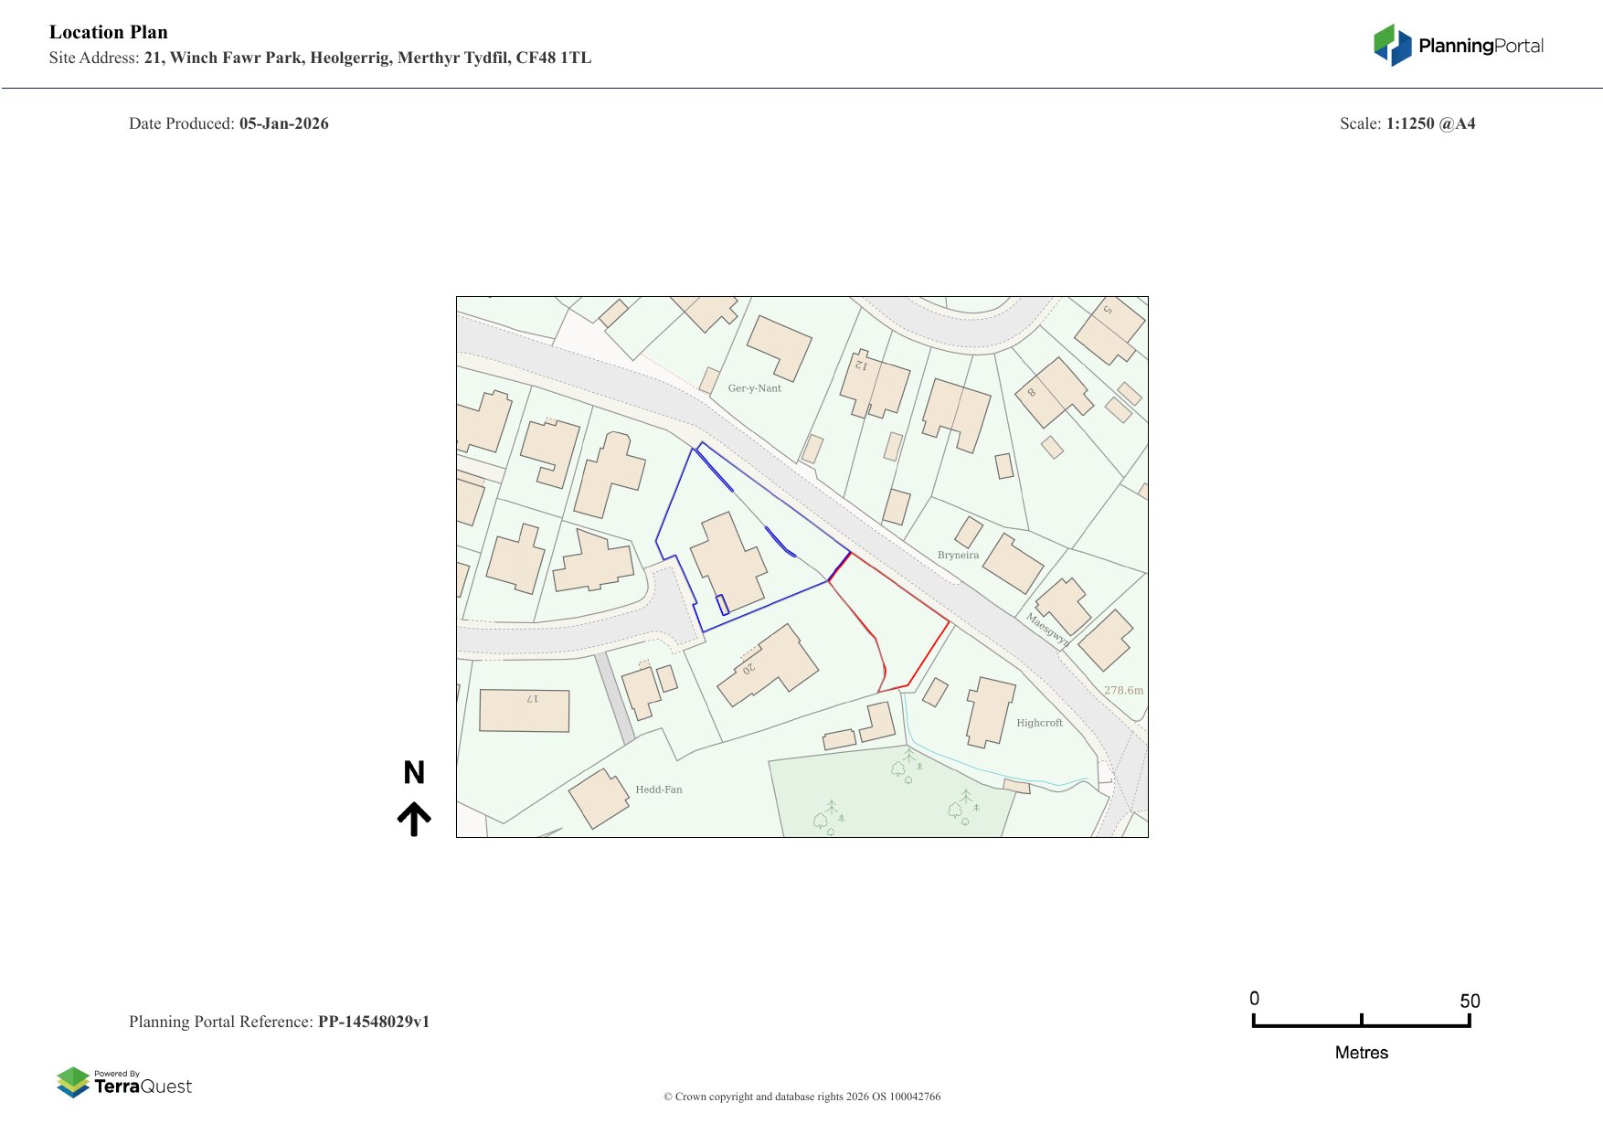Viewport: 1603px width, 1134px height.
Task: Click the Maesgwyn label on the map
Action: [1047, 630]
